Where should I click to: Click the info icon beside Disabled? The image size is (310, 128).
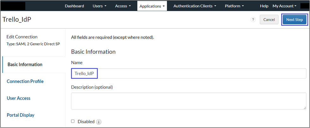coord(98,122)
